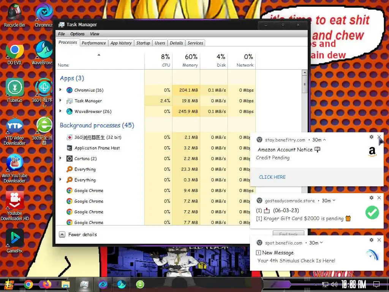The image size is (389, 292).
Task: Expand the Task Manager process row
Action: click(x=60, y=100)
